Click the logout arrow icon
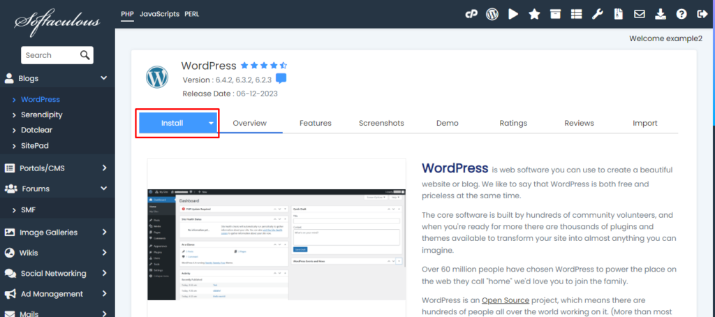The width and height of the screenshot is (715, 317). click(x=702, y=14)
